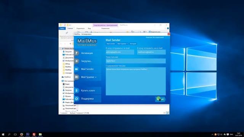Viewport: 244px width, 137px height.
Task: Click into the Содержимое письма message body
Action: [136, 81]
